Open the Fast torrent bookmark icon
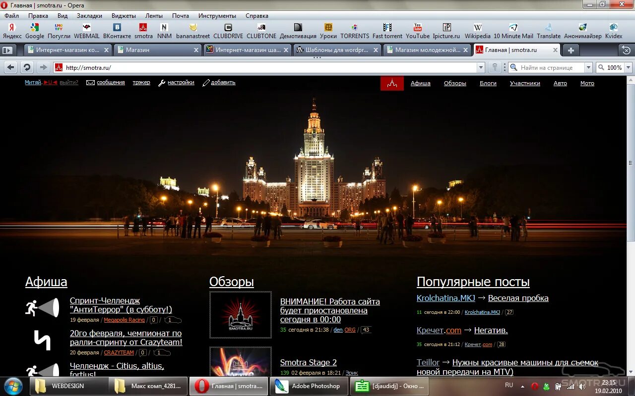635x396 pixels. [387, 27]
